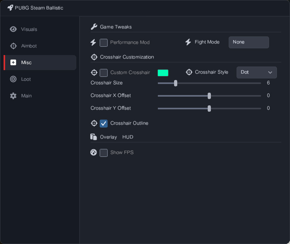Viewport: 290px width, 244px height.
Task: Click the Main gear icon in sidebar
Action: pos(13,96)
